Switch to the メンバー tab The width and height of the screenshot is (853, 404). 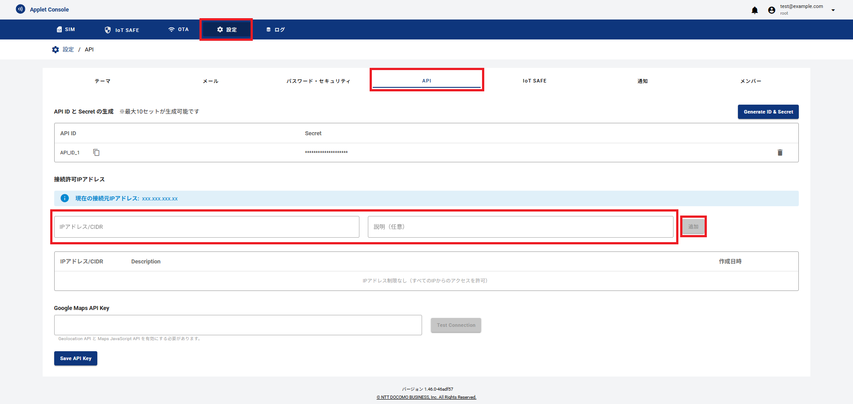(750, 81)
